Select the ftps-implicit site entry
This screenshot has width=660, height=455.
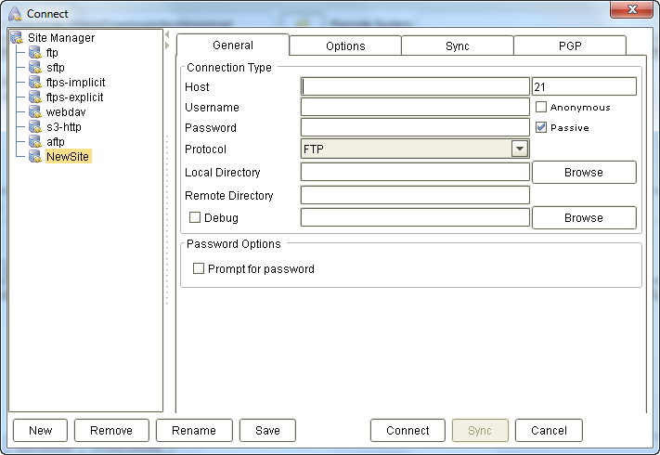click(x=76, y=82)
